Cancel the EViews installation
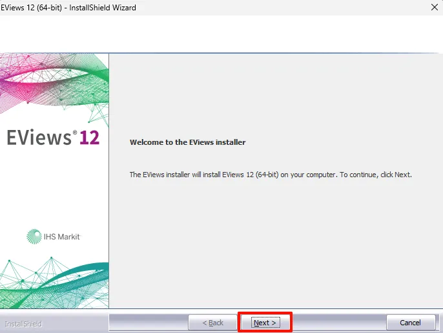Screen dimensions: 443x333 411,323
